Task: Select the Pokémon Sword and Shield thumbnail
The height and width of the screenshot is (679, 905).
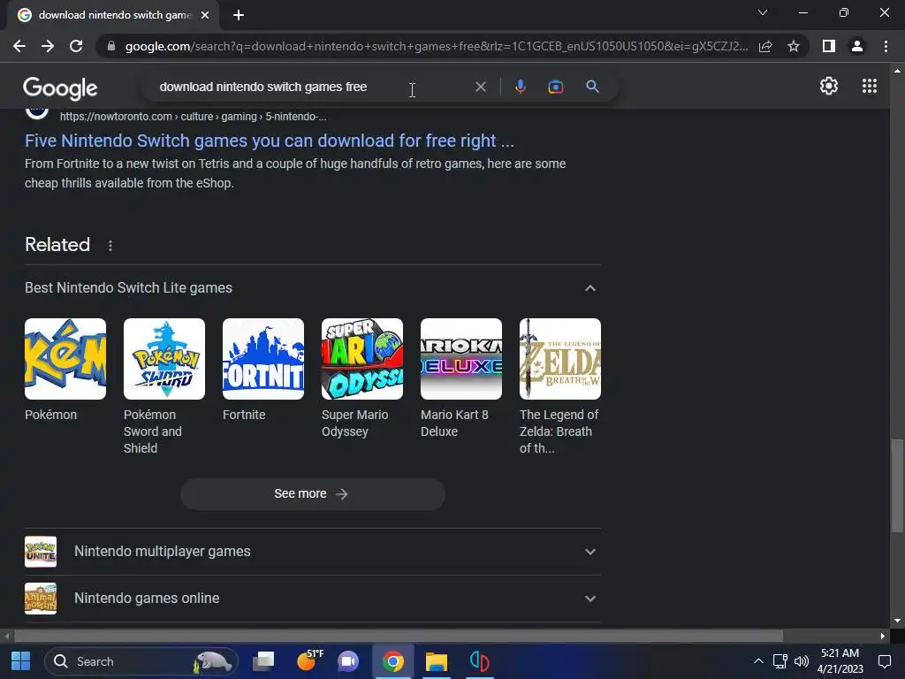Action: [x=164, y=359]
